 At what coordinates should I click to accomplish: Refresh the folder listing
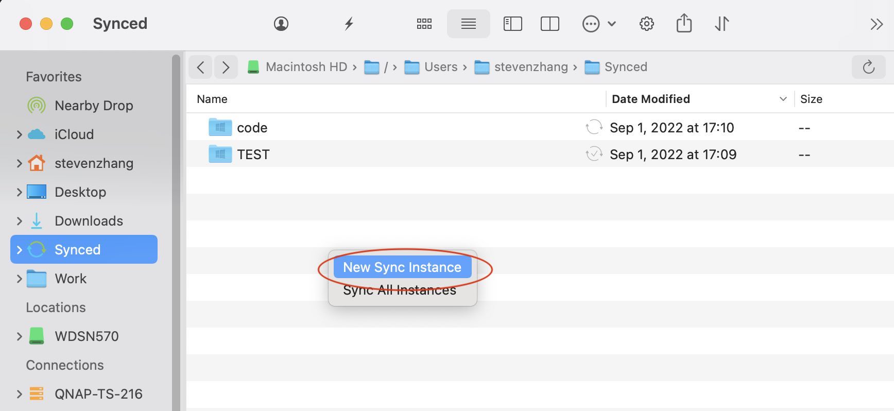tap(868, 67)
